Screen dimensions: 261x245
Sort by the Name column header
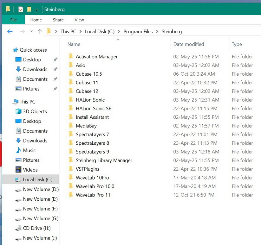click(x=74, y=44)
